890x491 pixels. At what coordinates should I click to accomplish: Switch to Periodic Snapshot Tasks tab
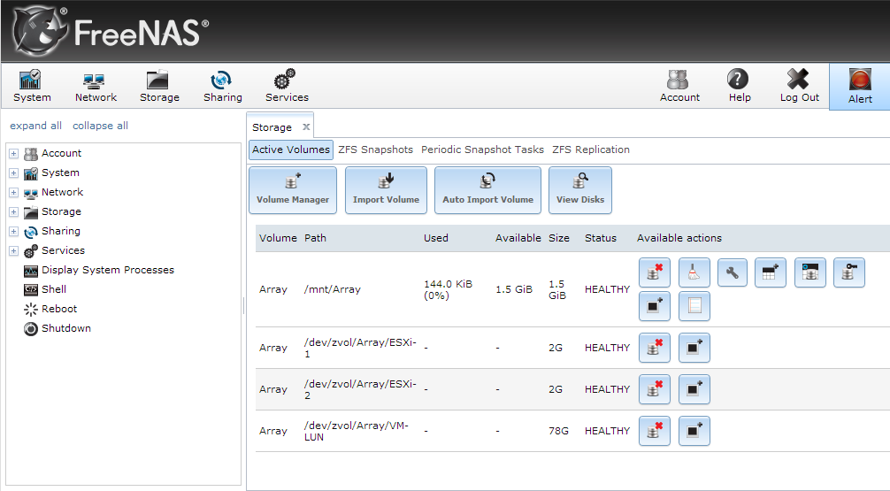pyautogui.click(x=482, y=150)
